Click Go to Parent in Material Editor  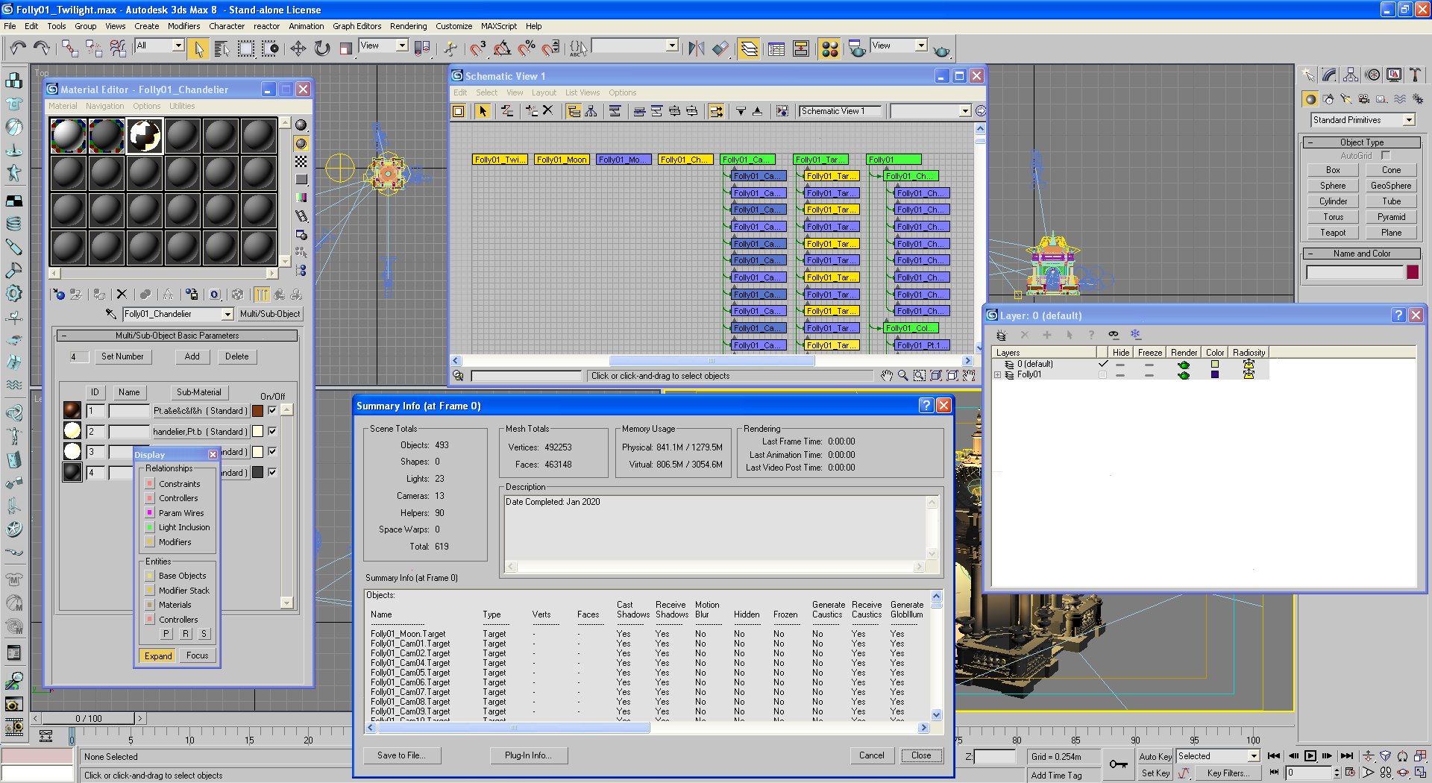(x=279, y=295)
